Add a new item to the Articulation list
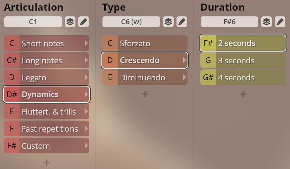 click(47, 162)
